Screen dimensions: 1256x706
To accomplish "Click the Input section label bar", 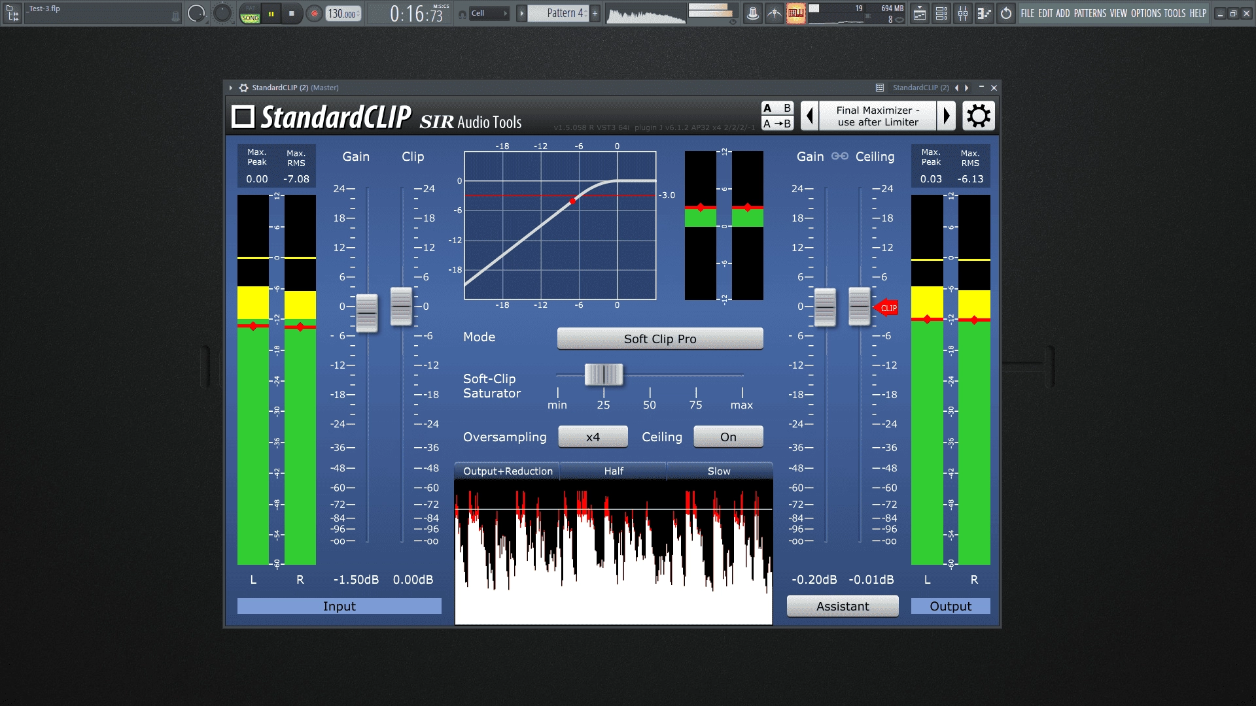I will (x=339, y=606).
